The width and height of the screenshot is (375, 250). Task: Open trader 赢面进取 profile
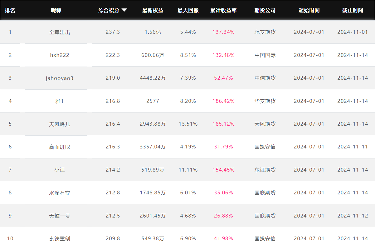60,147
